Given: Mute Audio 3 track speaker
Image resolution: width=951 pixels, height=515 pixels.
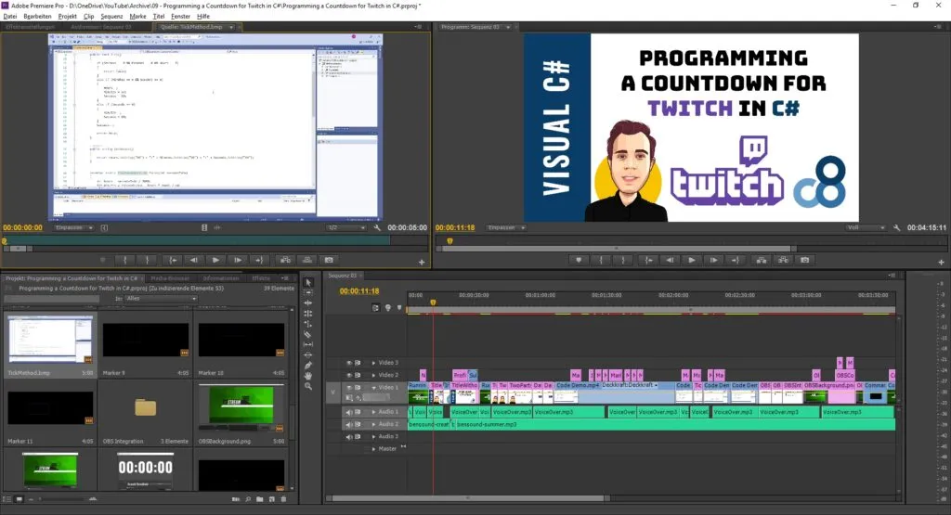Looking at the screenshot, I should point(349,437).
